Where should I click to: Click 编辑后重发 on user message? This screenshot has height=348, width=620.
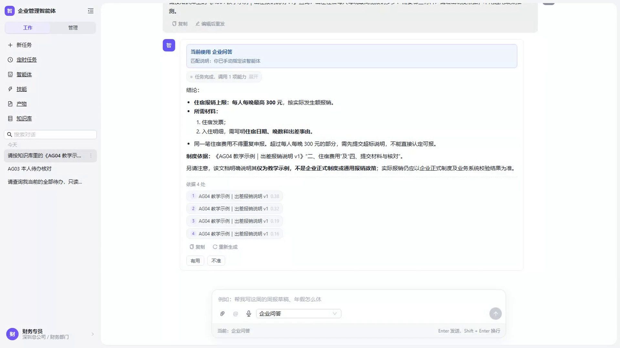tap(210, 24)
